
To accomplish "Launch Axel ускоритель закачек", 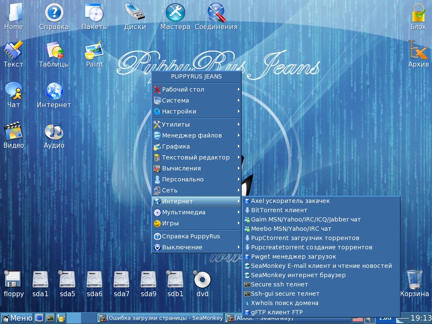I will [321, 201].
